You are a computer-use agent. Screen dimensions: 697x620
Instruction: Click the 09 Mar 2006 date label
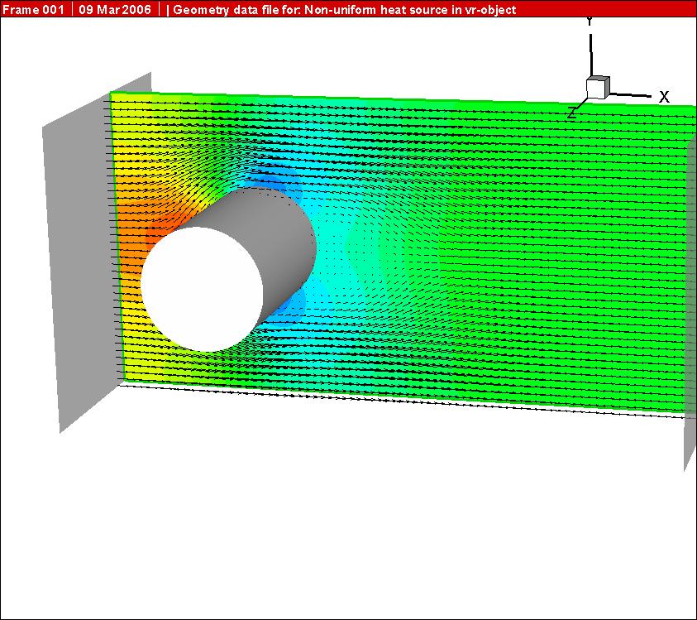click(x=115, y=9)
